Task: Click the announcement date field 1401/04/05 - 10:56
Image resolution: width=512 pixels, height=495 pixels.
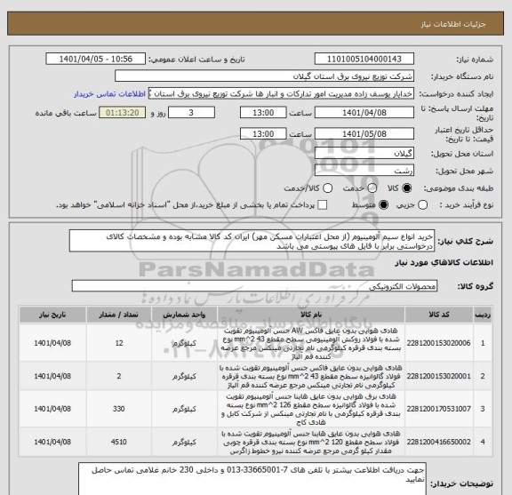Action: 96,60
